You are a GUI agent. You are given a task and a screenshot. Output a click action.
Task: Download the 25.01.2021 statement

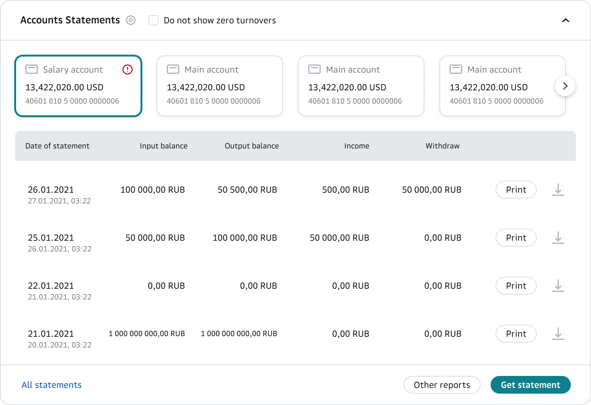(558, 238)
